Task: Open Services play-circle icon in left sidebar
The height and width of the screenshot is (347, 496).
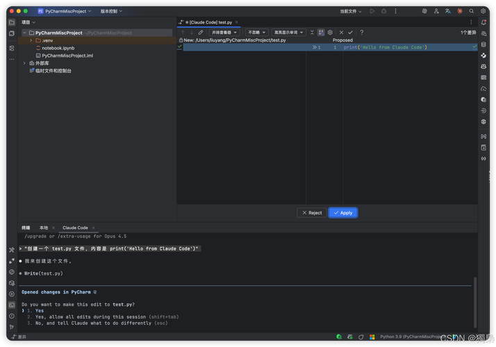Action: click(x=12, y=294)
